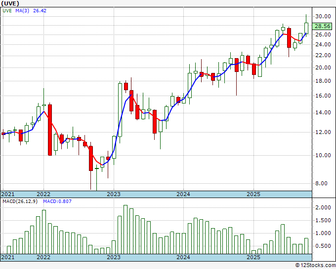Click the 24.00 price axis label
Screen dimensions: 336x269
point(323,44)
